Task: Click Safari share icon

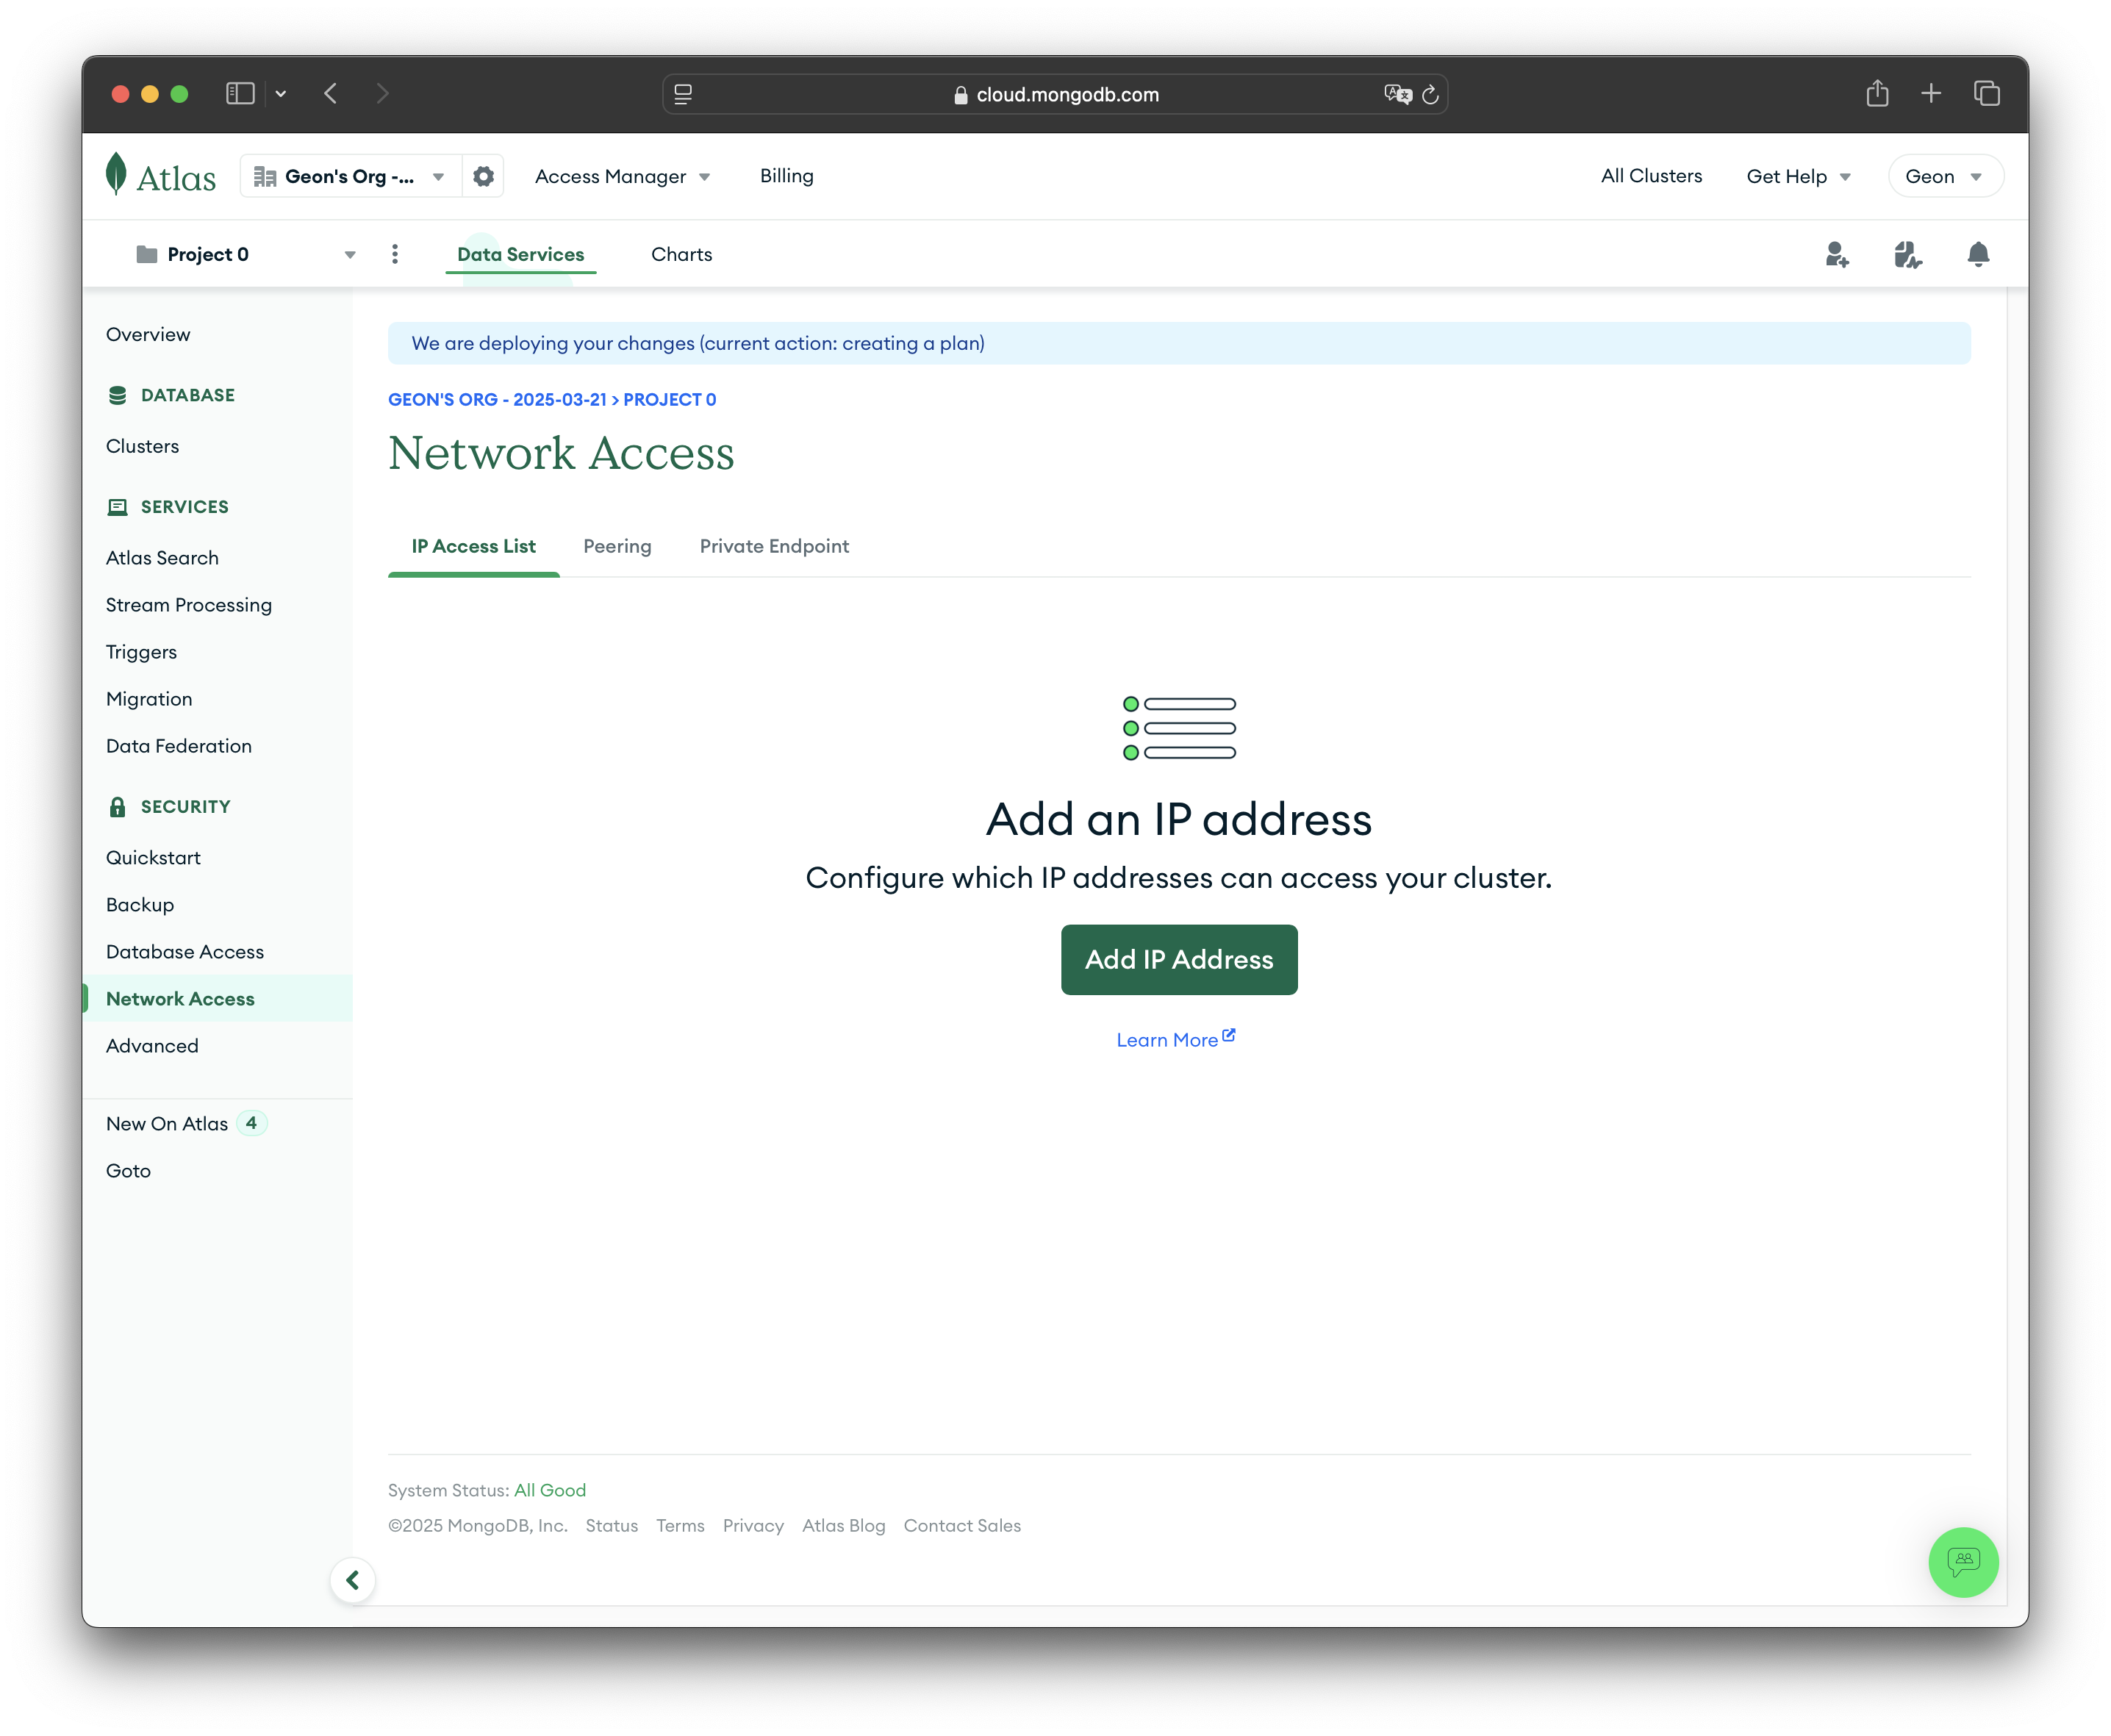Action: tap(1877, 94)
